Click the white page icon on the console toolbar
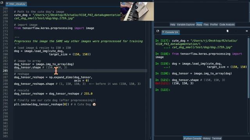Screen dimensions: 250x140 pos(227,31)
